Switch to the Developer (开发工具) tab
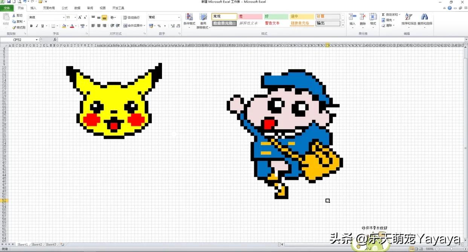The height and width of the screenshot is (252, 468). pyautogui.click(x=118, y=8)
